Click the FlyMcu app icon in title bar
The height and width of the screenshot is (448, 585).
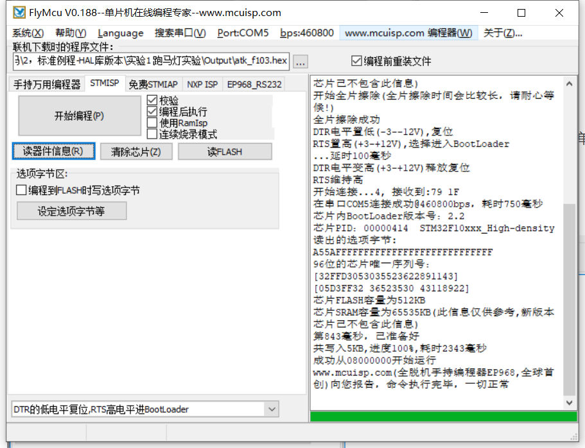pyautogui.click(x=19, y=12)
